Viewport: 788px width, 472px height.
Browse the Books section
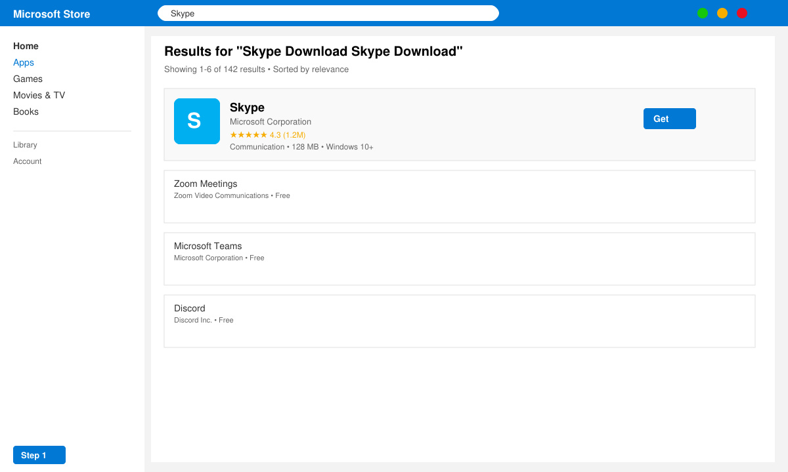pos(26,111)
